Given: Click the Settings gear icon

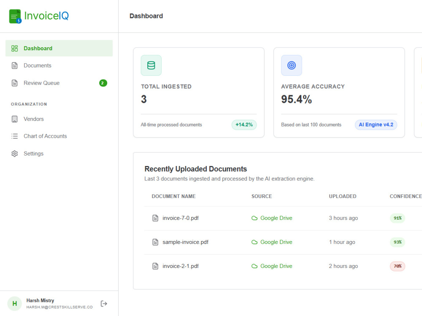Looking at the screenshot, I should pyautogui.click(x=14, y=154).
